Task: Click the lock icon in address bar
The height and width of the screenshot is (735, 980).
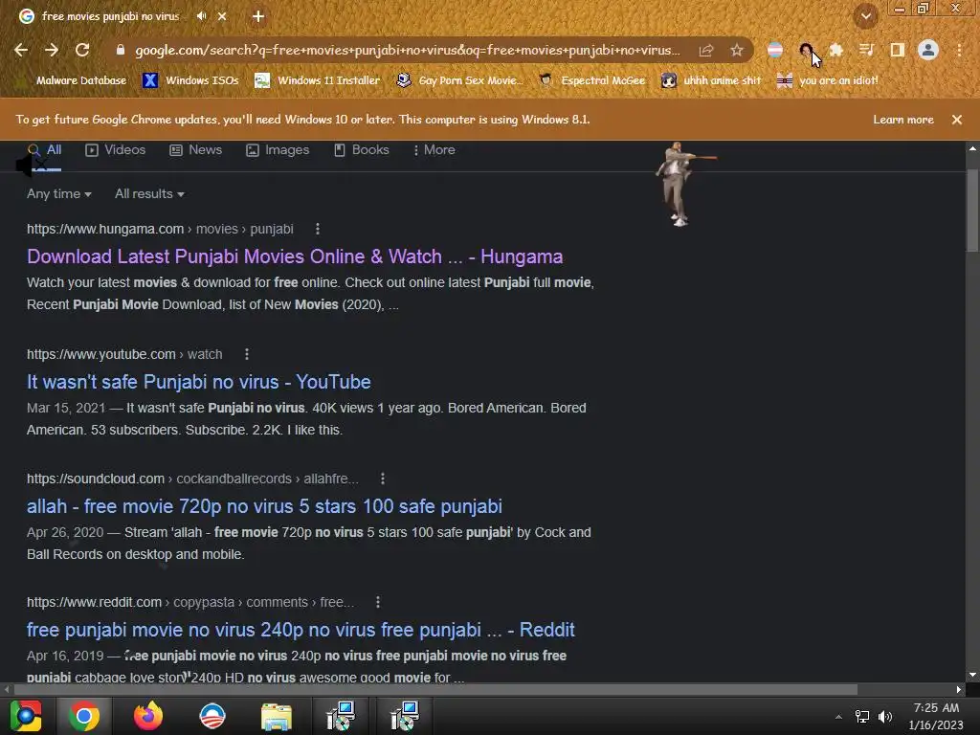Action: (121, 50)
